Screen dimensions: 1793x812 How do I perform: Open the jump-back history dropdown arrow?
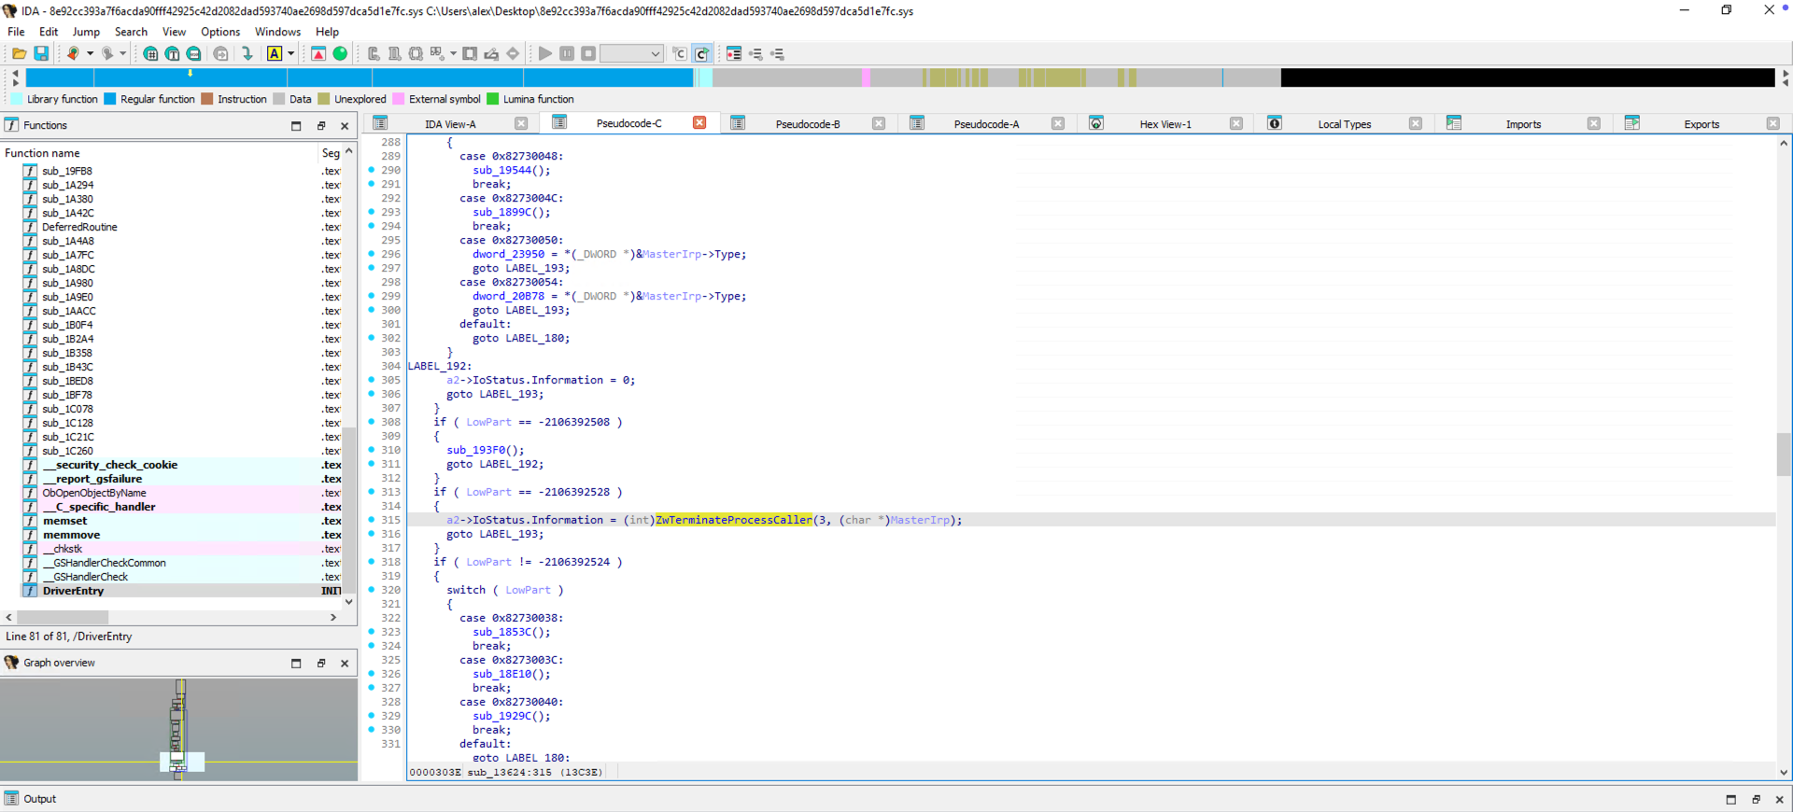point(90,54)
